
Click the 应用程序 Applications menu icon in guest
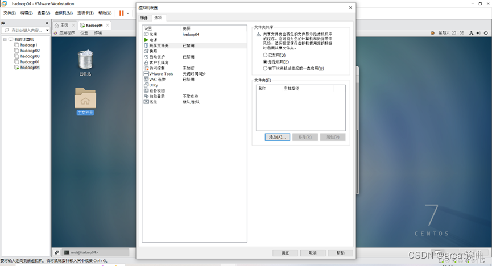[x=56, y=33]
